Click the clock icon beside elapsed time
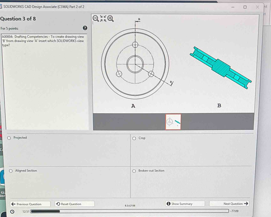271x217 pixels. 12,212
